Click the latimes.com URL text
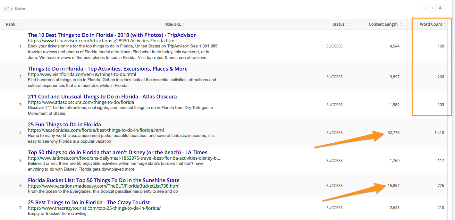 [x=124, y=158]
